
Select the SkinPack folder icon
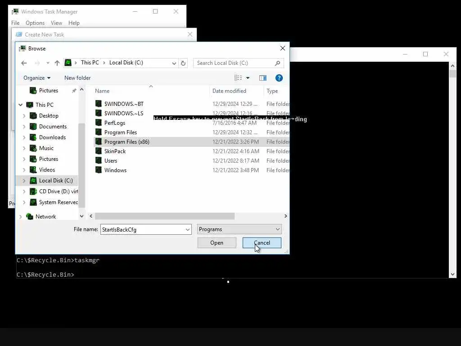(99, 151)
